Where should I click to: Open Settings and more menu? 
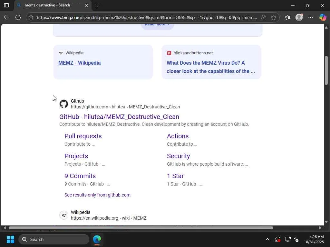coord(311,17)
